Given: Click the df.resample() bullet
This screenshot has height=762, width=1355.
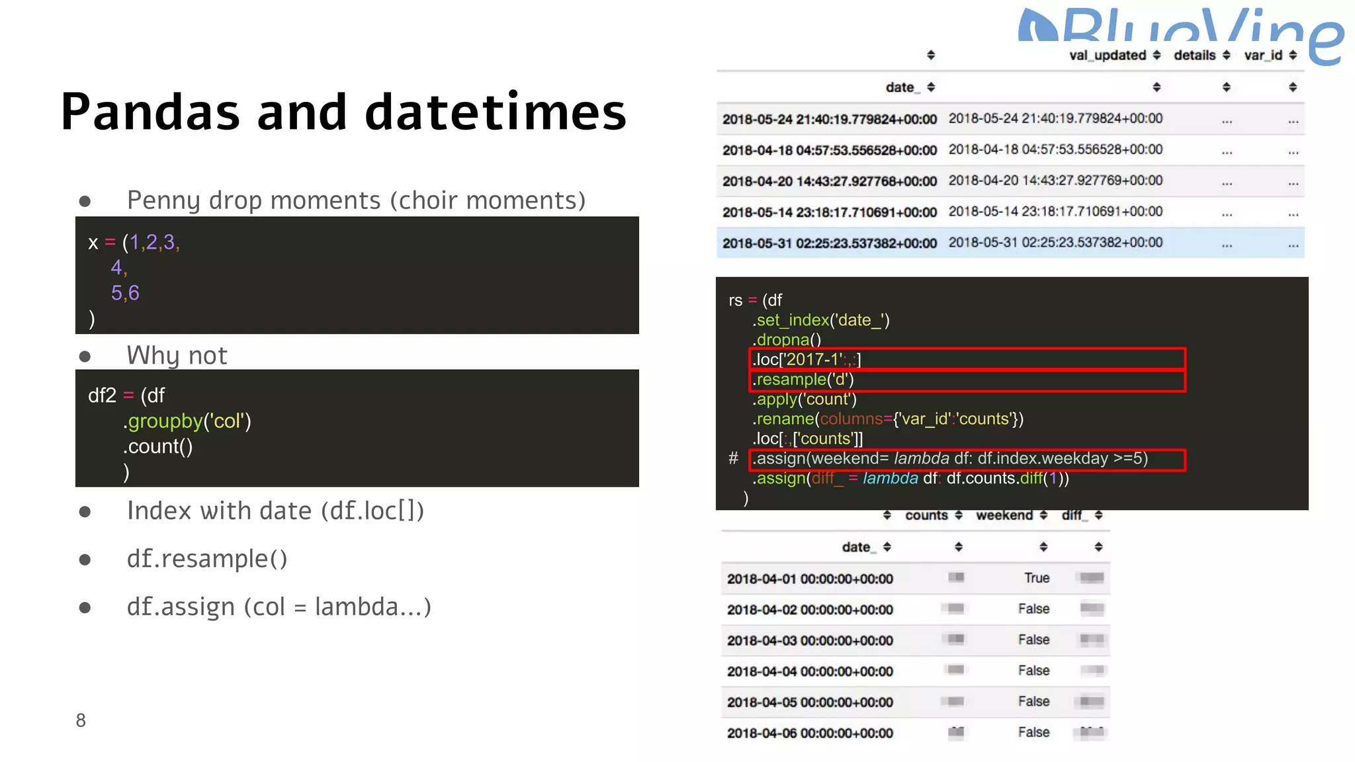Looking at the screenshot, I should click(x=207, y=559).
